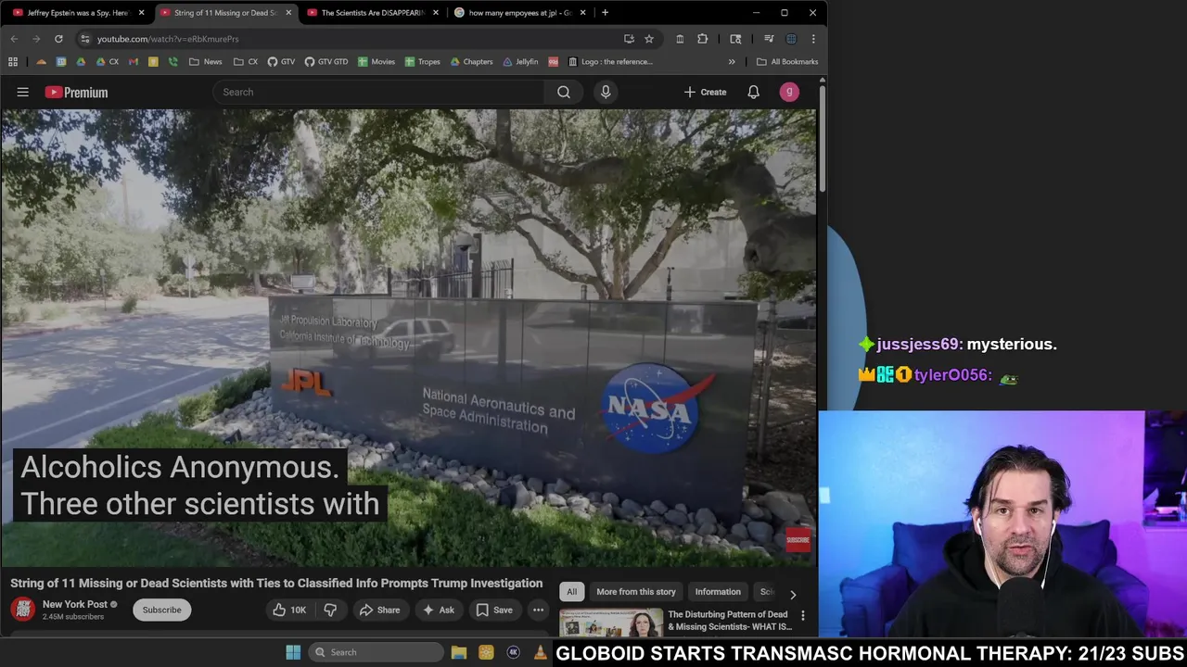Share the New York Post video
The height and width of the screenshot is (667, 1187).
(379, 610)
